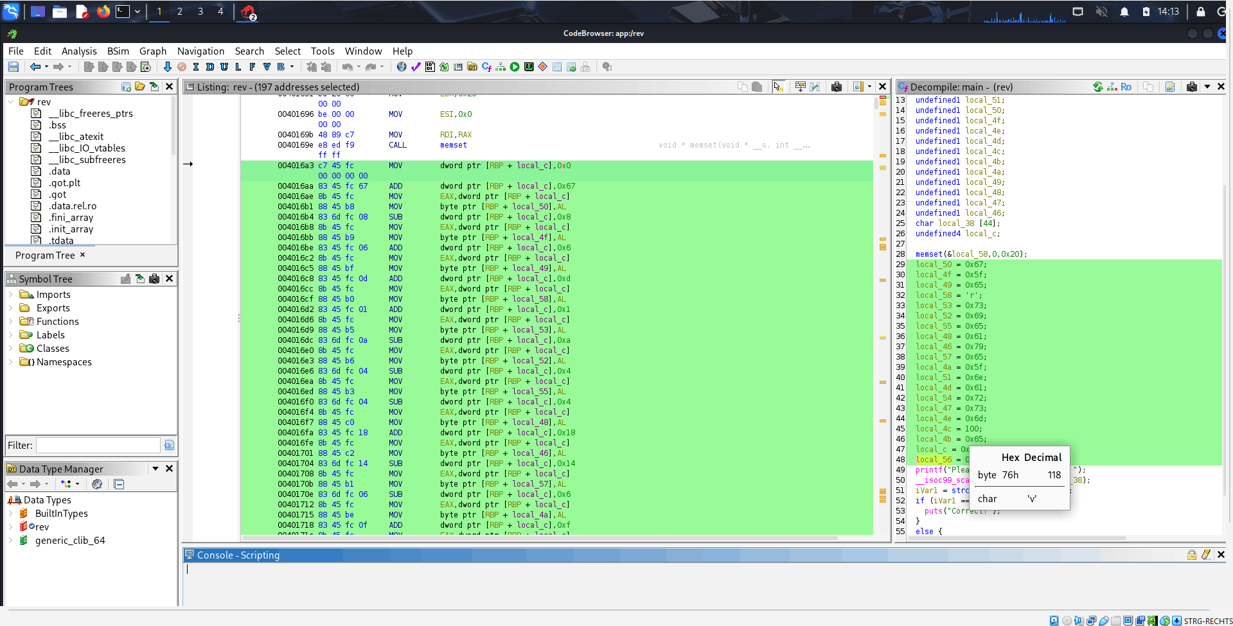Select the .data section in Program Trees
1233x626 pixels.
point(59,171)
